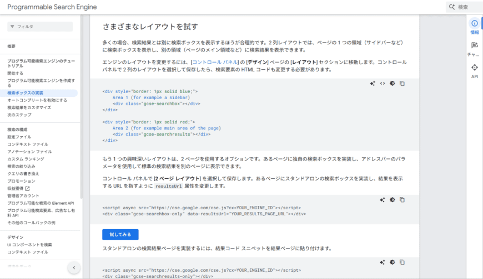Toggle dark theme on first code block
483x279 pixels.
pos(392,83)
